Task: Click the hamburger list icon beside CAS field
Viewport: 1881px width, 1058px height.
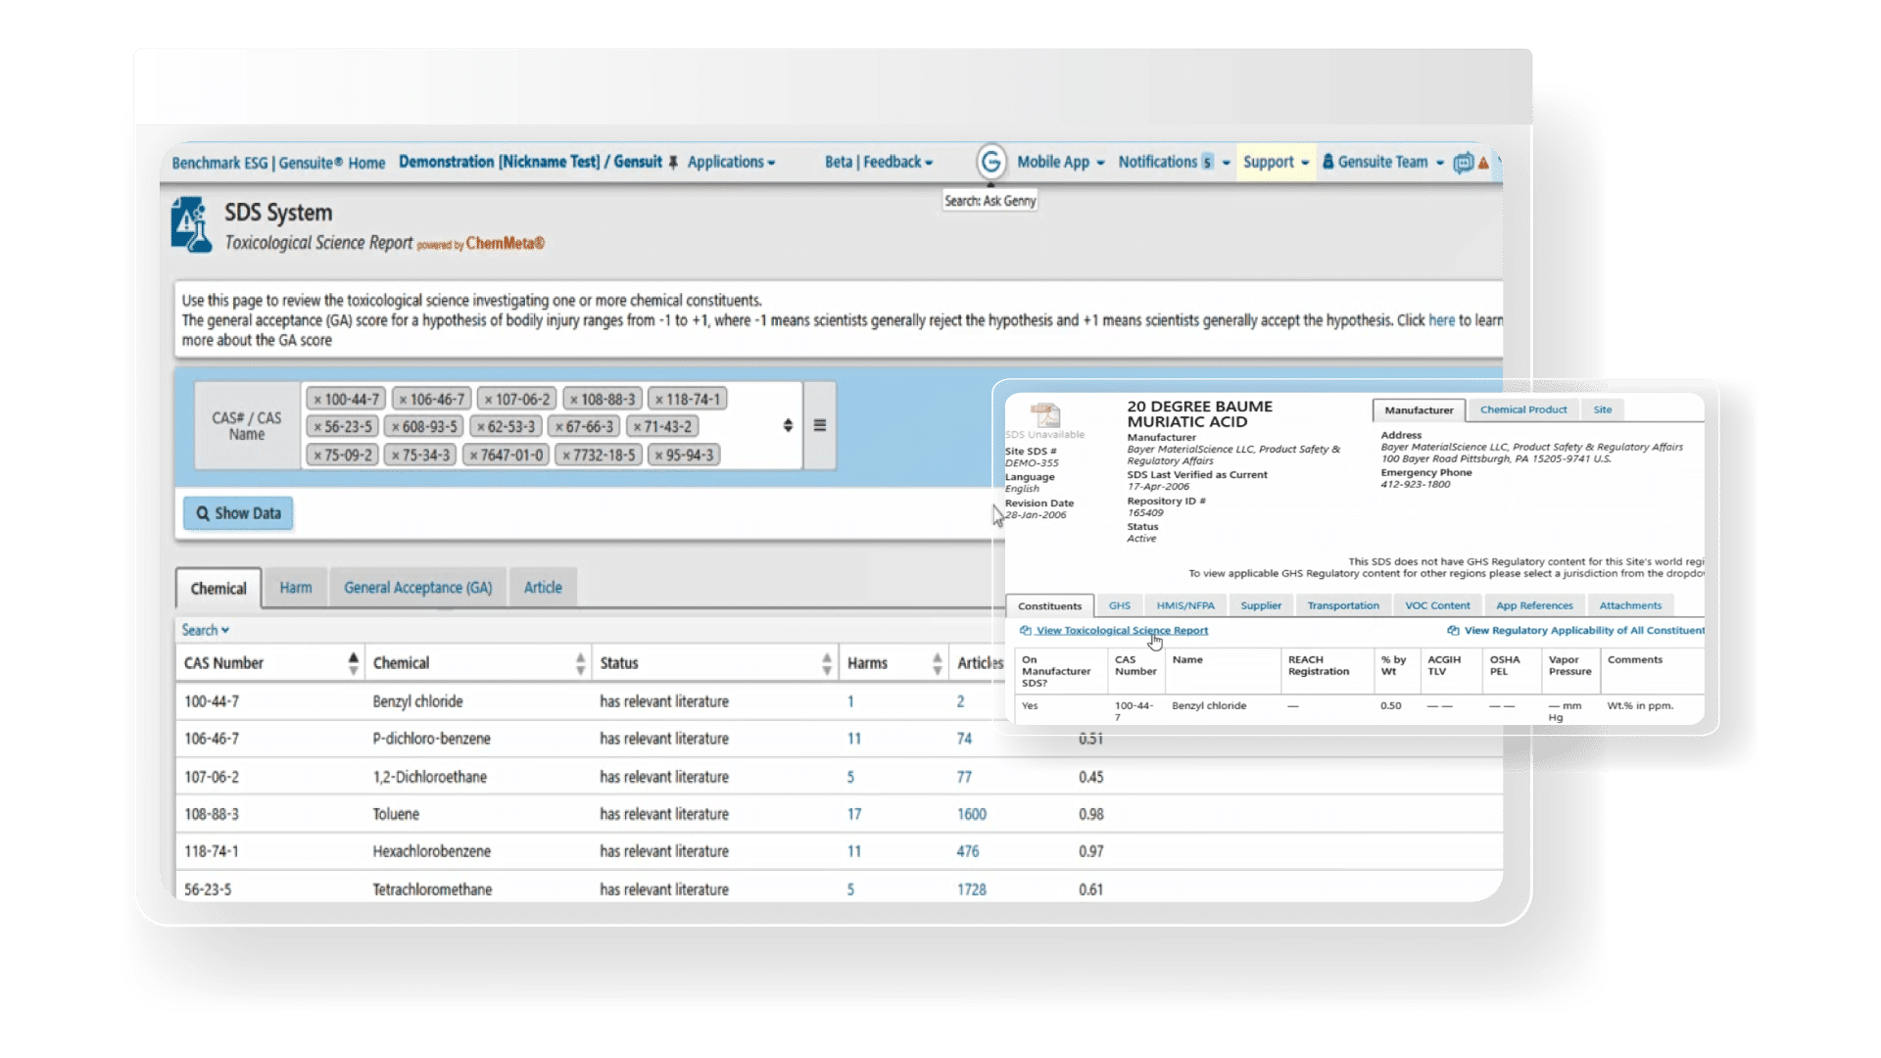Action: pos(820,426)
